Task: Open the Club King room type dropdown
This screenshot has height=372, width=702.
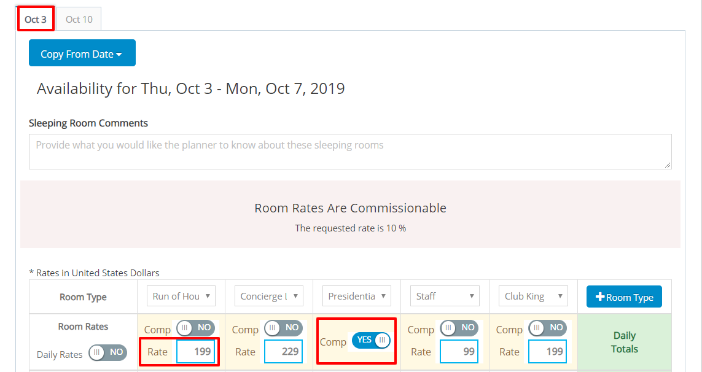Action: coord(532,295)
